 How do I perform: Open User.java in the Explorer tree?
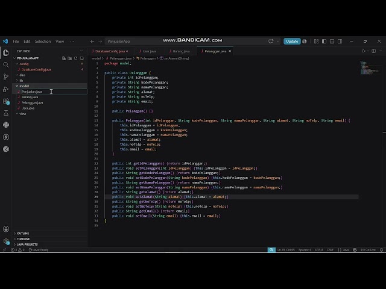(x=28, y=108)
